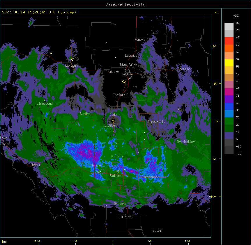Select the dusty pink 42–45 dBZ legend swatch

coord(229,85)
